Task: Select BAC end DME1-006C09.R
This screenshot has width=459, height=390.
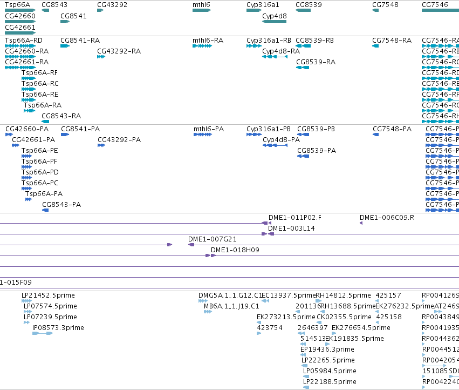Action: (361, 223)
